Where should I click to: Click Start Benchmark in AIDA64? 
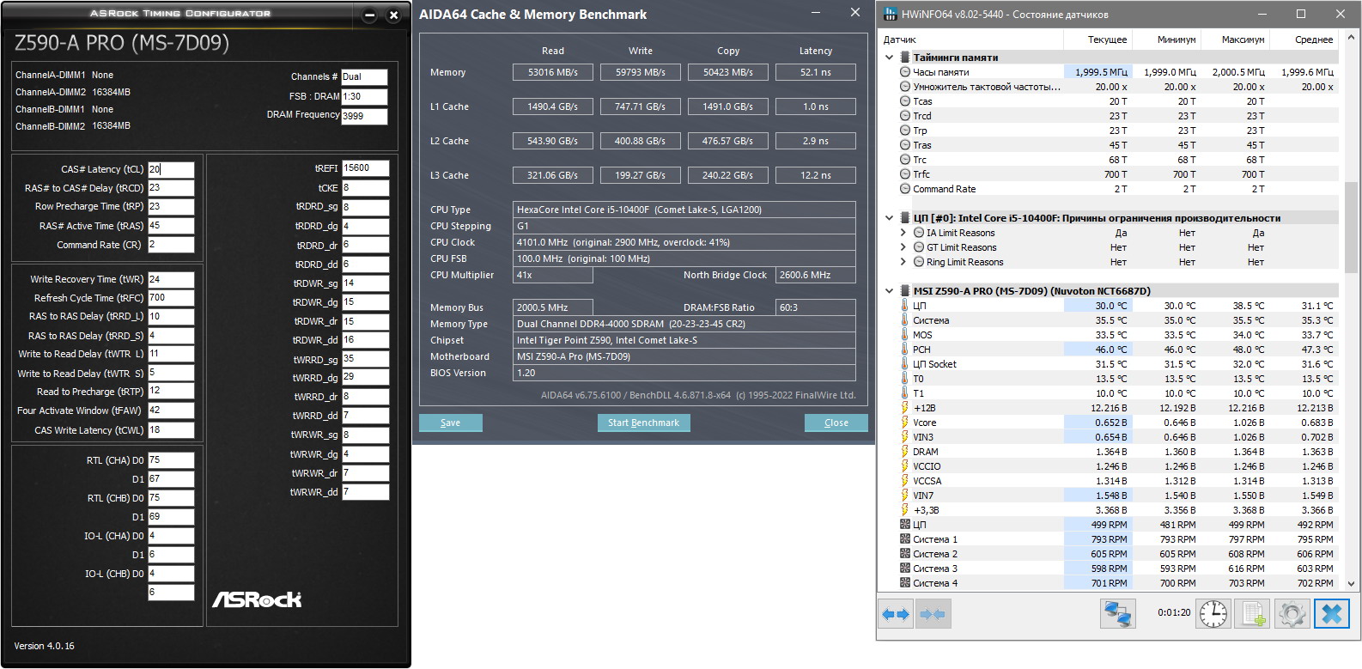[643, 423]
